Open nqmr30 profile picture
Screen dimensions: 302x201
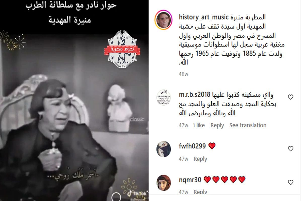pyautogui.click(x=163, y=183)
